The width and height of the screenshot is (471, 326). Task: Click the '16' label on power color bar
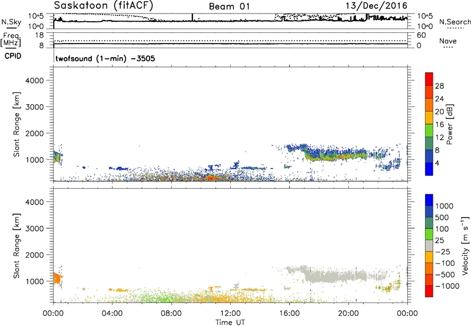pyautogui.click(x=439, y=125)
